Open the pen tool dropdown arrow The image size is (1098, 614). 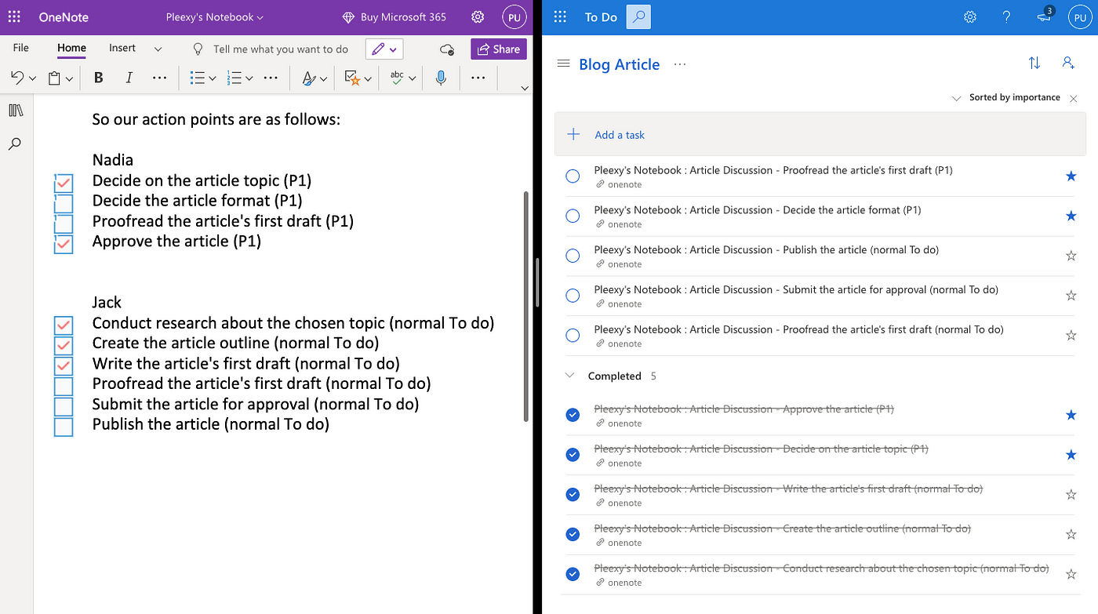pos(391,49)
